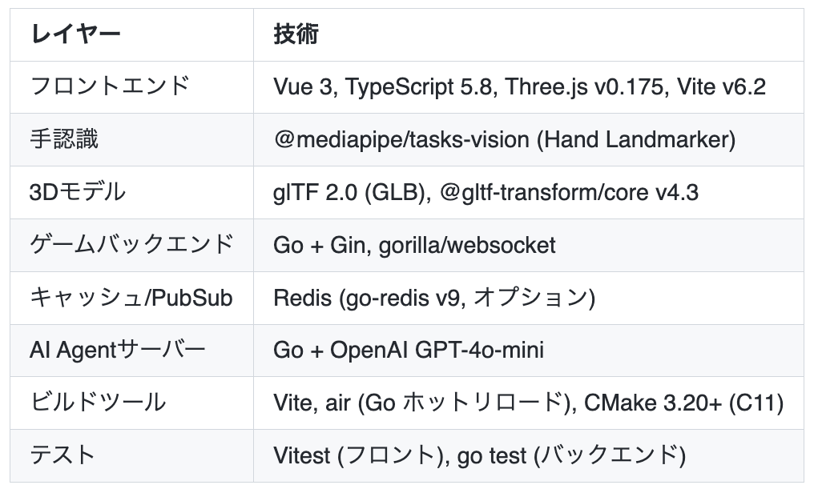Screen dimensions: 814x493
Task: Select the ビルドツール row label
Action: point(98,403)
